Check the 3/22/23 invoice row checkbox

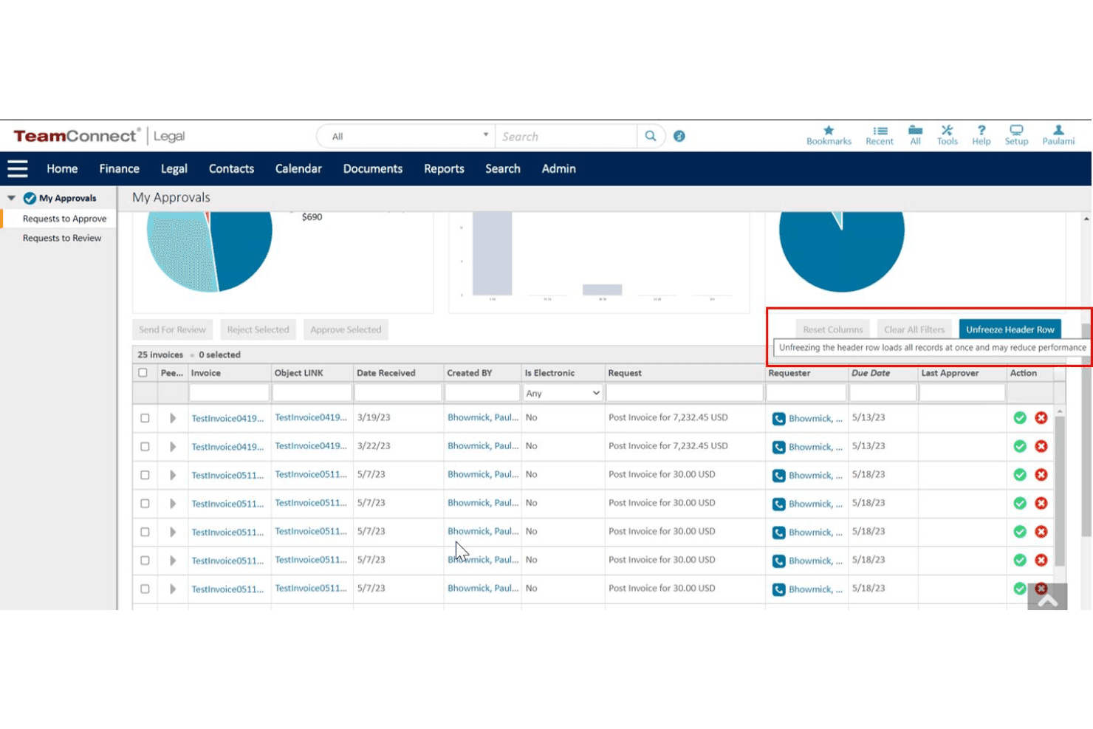pos(145,447)
